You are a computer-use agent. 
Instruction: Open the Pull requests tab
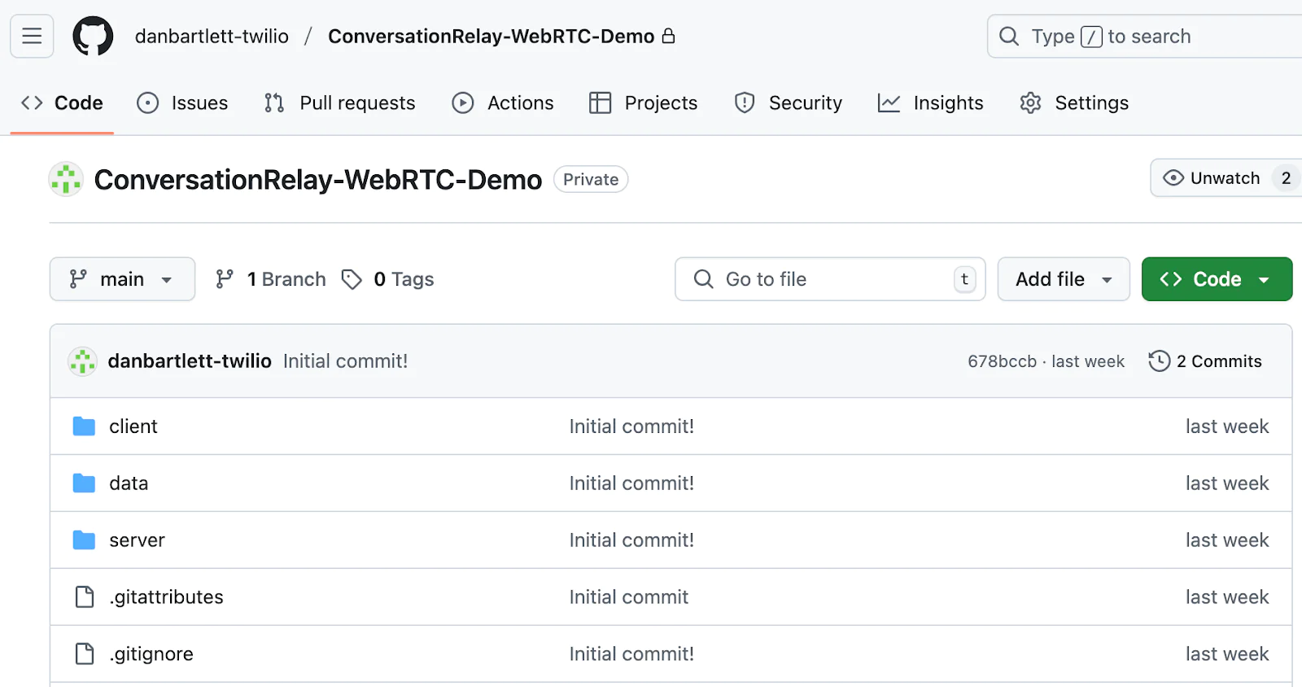tap(339, 103)
